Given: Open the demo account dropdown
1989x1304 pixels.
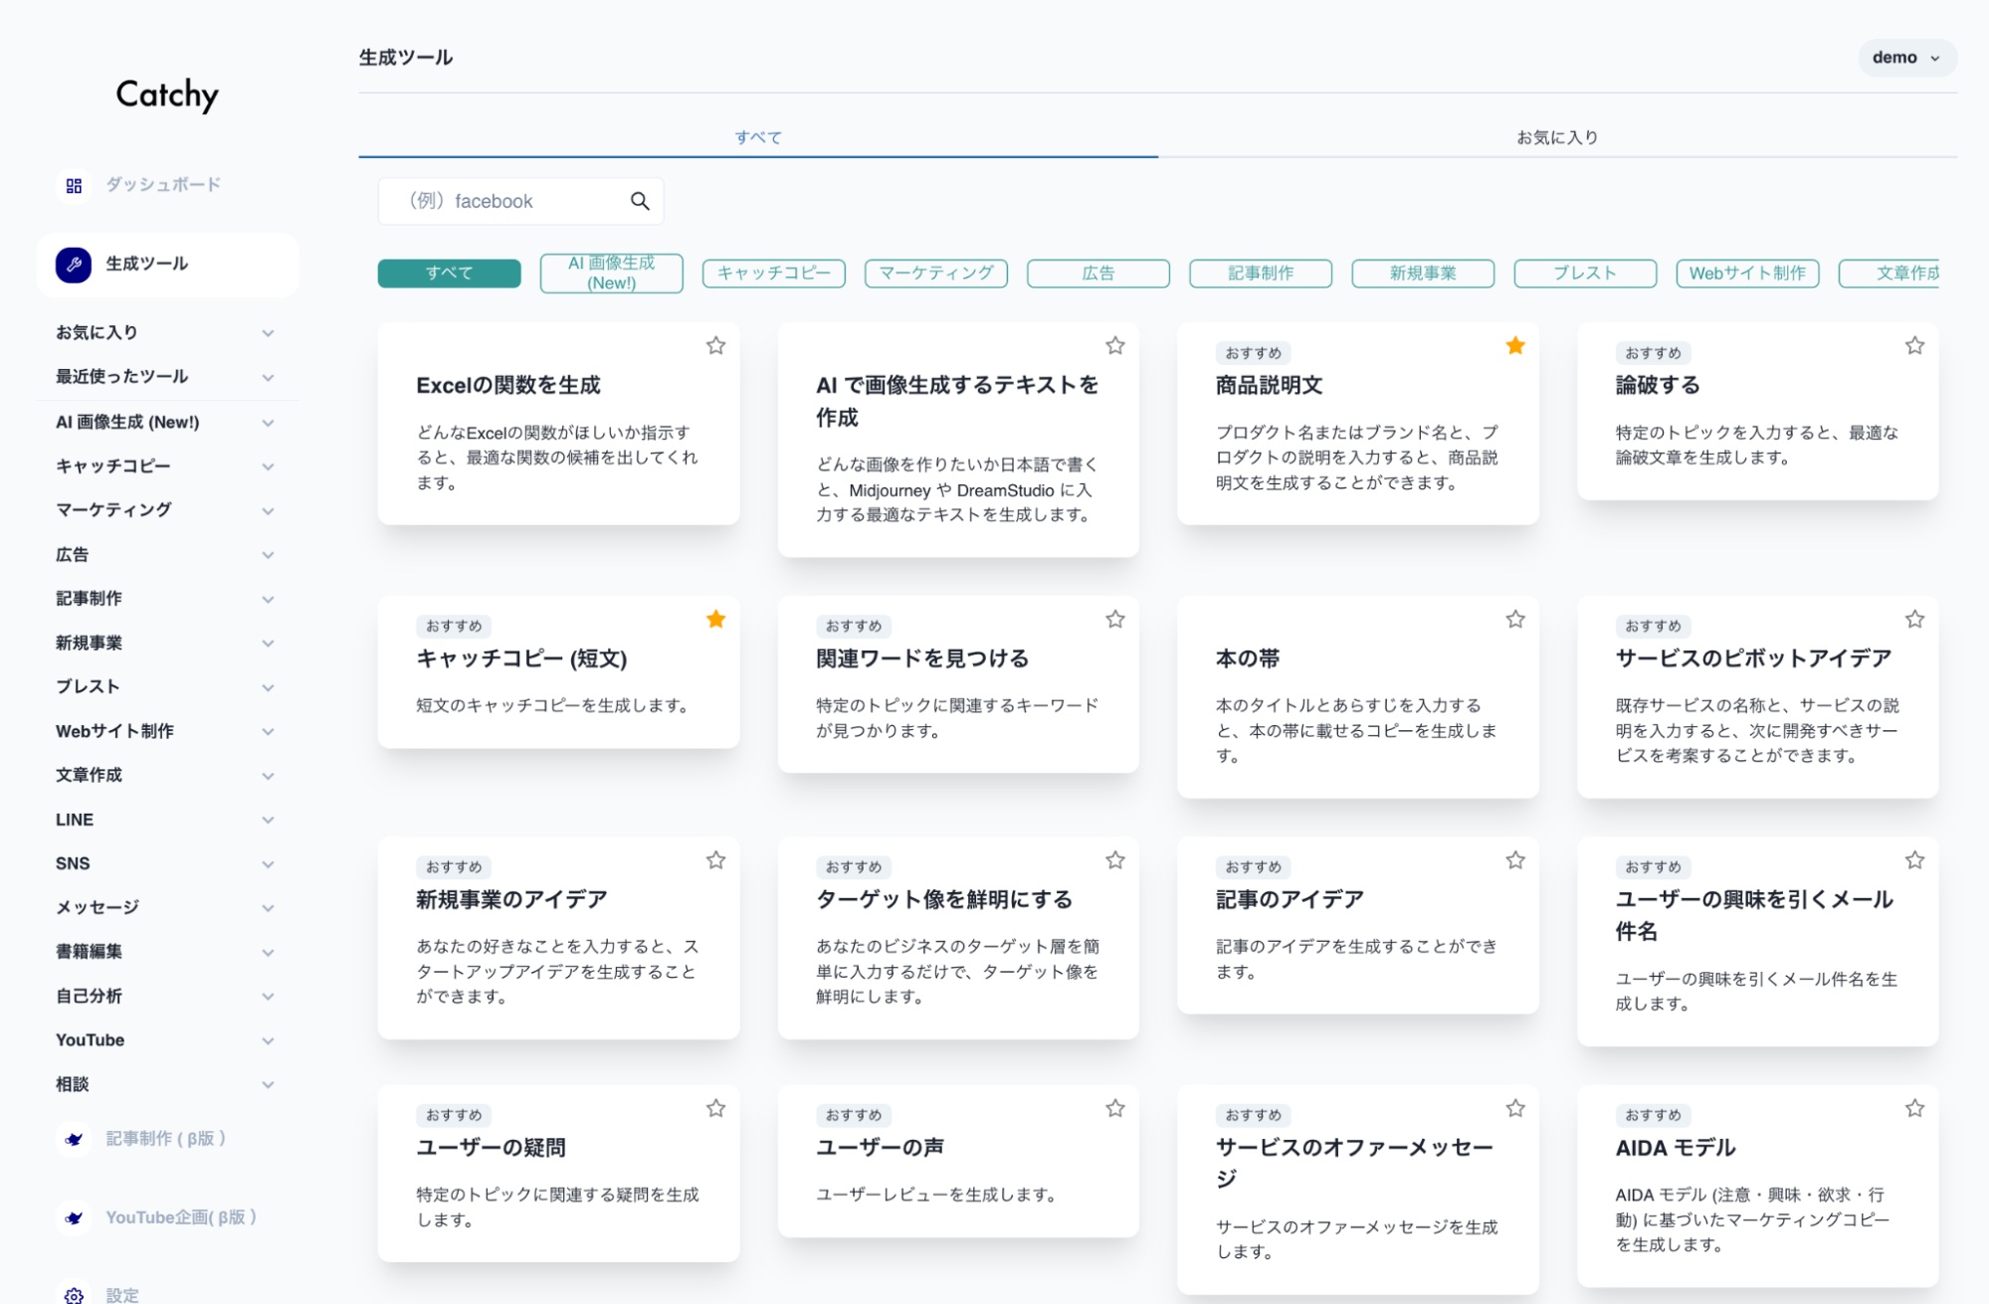Looking at the screenshot, I should click(x=1905, y=58).
